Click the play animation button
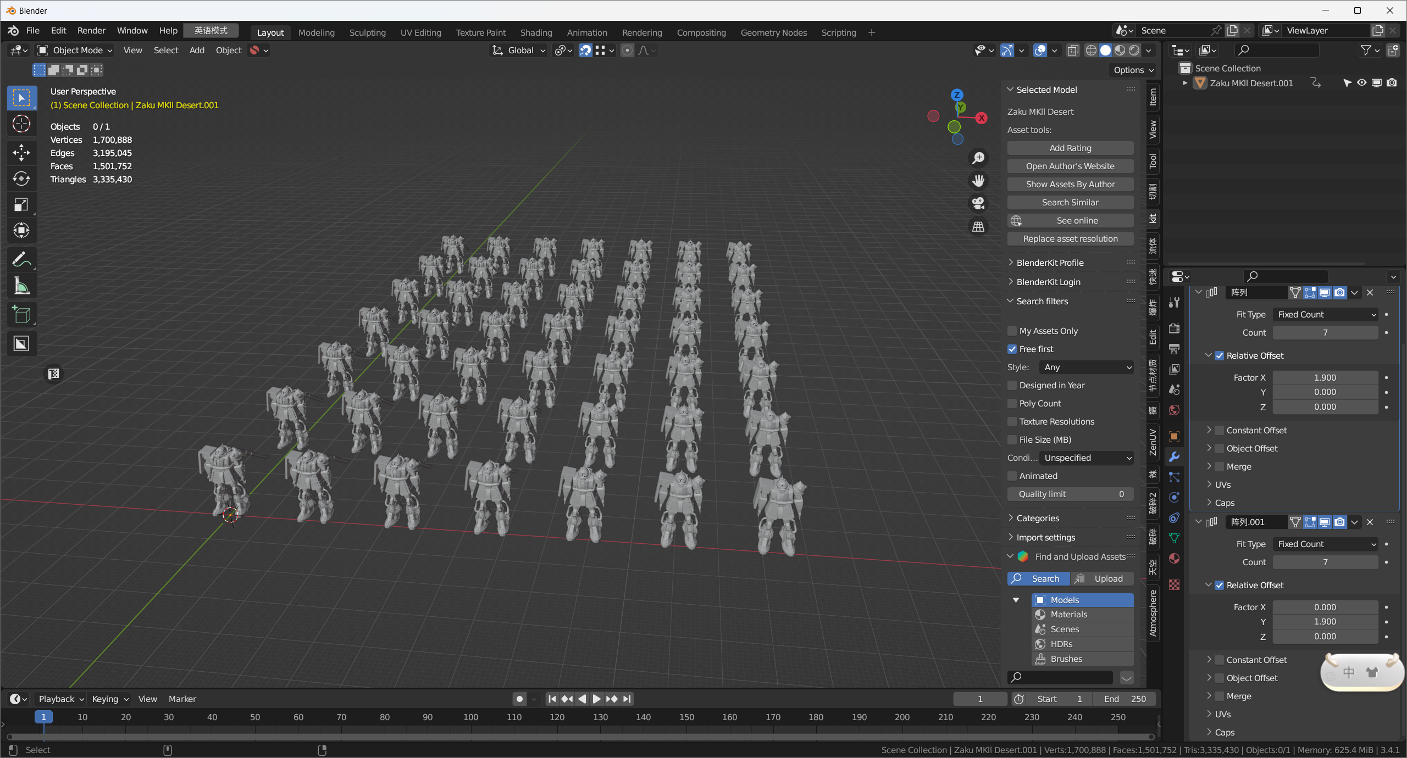Image resolution: width=1407 pixels, height=758 pixels. pos(596,699)
